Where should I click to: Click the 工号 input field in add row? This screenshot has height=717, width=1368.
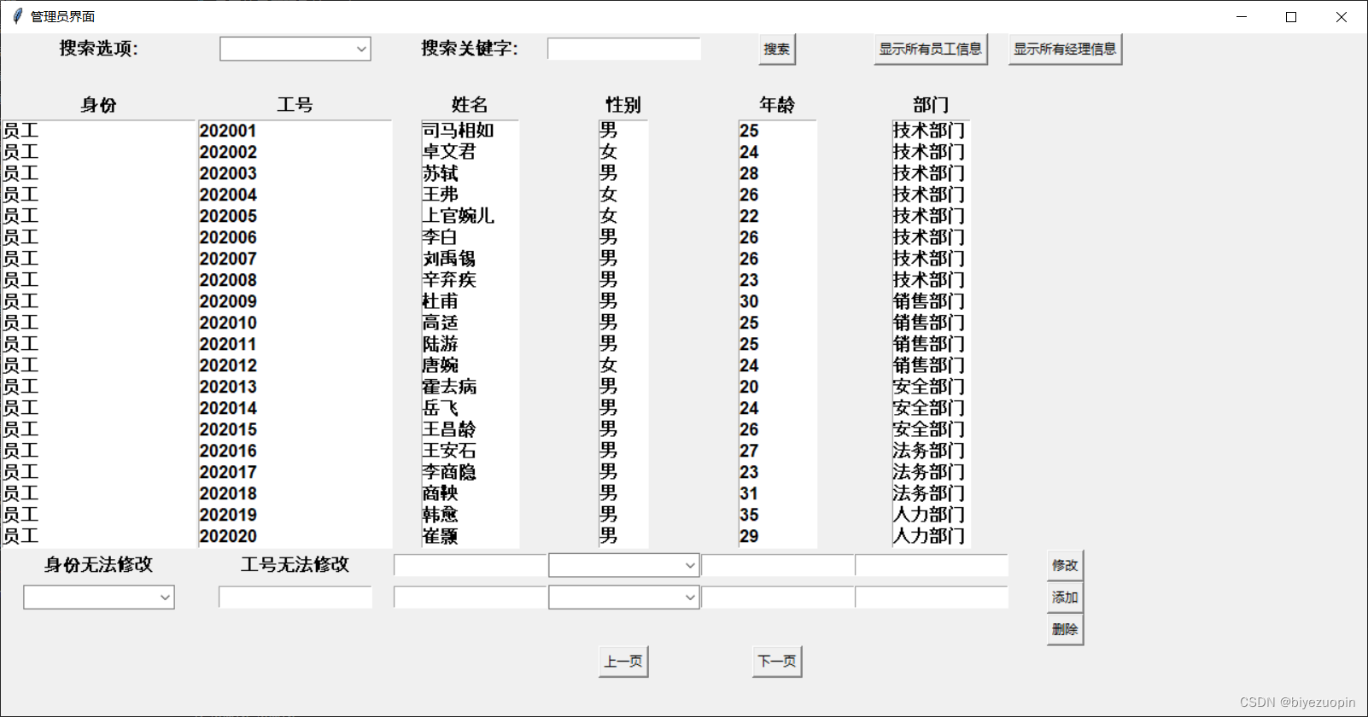(x=295, y=597)
